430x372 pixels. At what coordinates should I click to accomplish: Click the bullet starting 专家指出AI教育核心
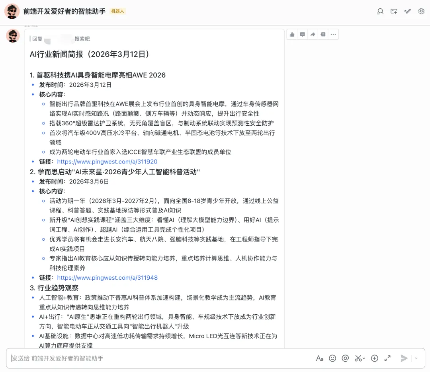[x=164, y=263]
